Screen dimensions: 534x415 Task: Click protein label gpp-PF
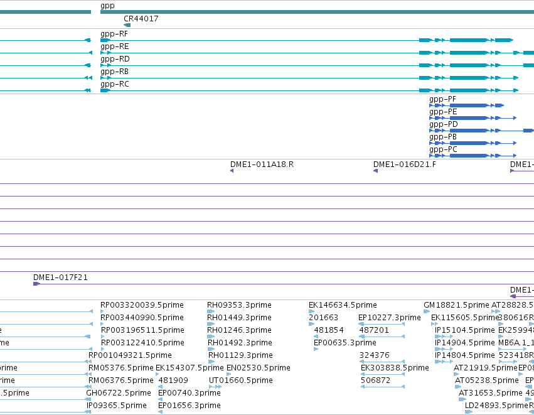coord(442,99)
